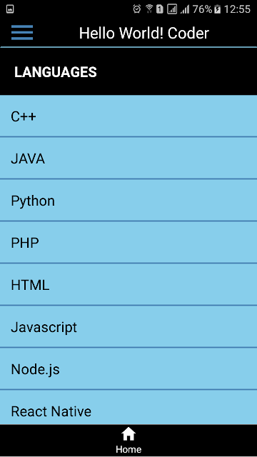257x457 pixels.
Task: Select the Node.js entry
Action: pyautogui.click(x=128, y=368)
